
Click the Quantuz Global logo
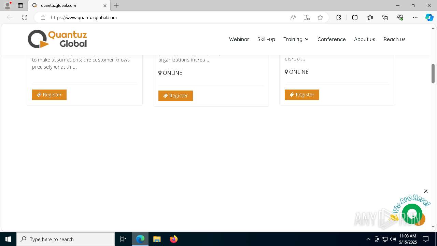(x=57, y=39)
